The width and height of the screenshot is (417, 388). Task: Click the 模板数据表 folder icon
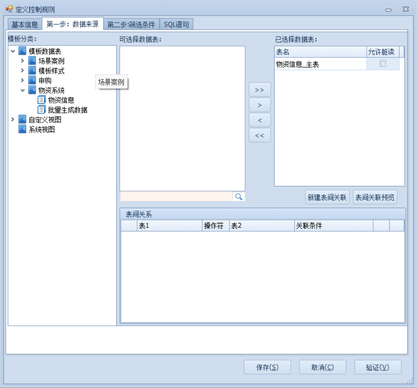(23, 51)
